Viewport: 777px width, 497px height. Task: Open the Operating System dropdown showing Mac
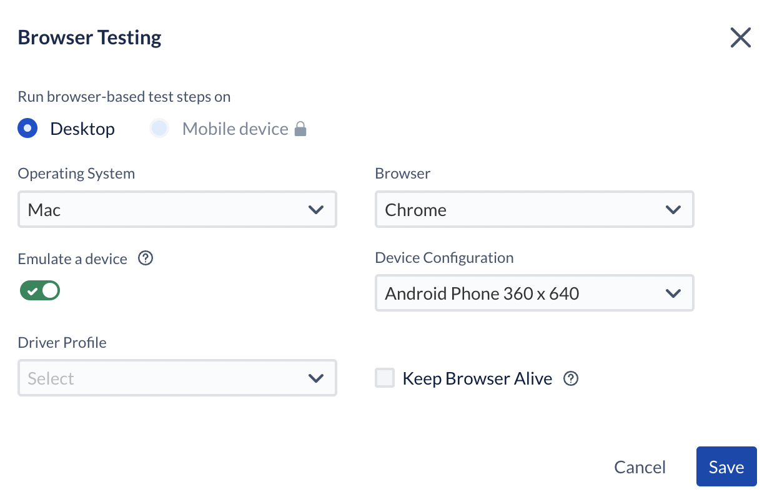(177, 209)
